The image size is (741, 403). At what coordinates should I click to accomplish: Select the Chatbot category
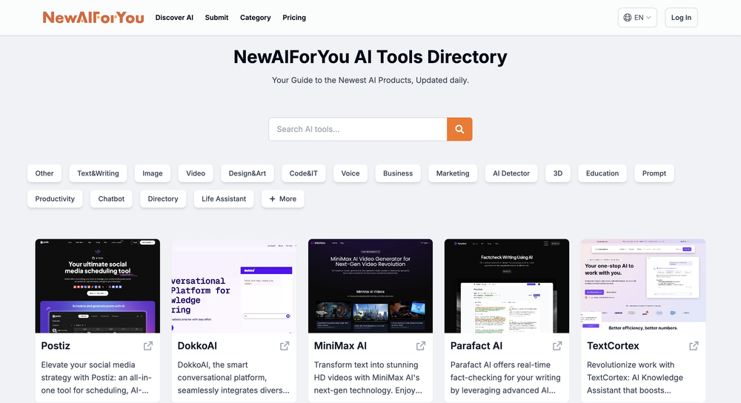click(x=111, y=199)
